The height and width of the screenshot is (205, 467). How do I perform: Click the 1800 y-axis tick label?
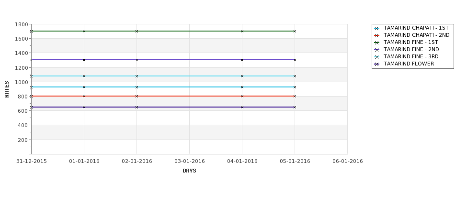(21, 24)
